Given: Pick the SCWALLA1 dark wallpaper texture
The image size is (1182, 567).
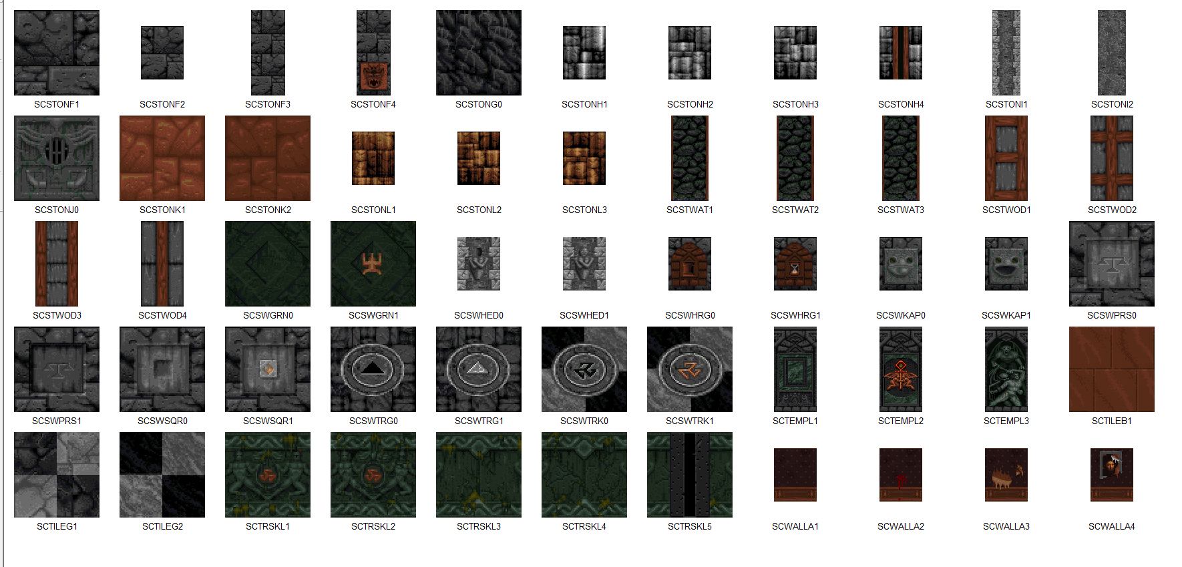Looking at the screenshot, I should pos(795,475).
